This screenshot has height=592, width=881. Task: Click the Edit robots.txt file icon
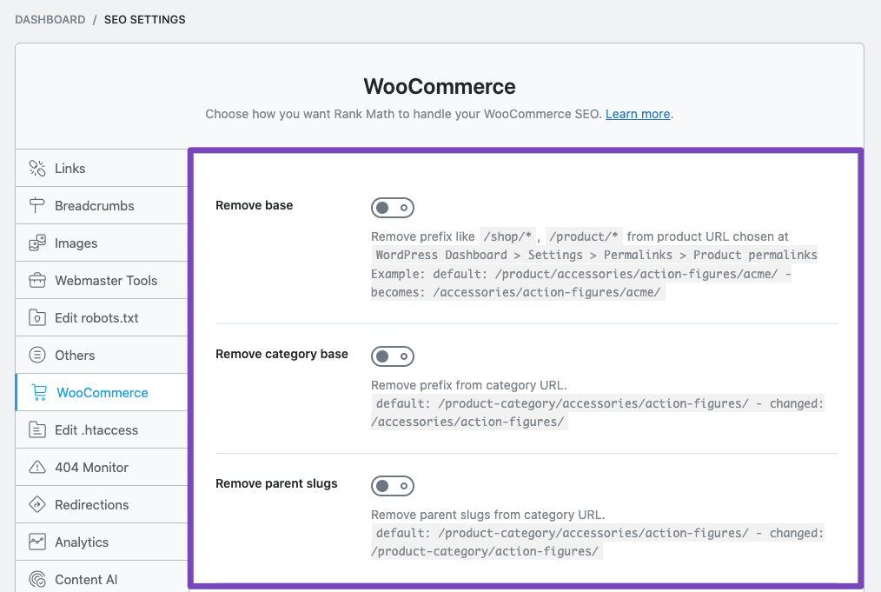click(x=37, y=317)
